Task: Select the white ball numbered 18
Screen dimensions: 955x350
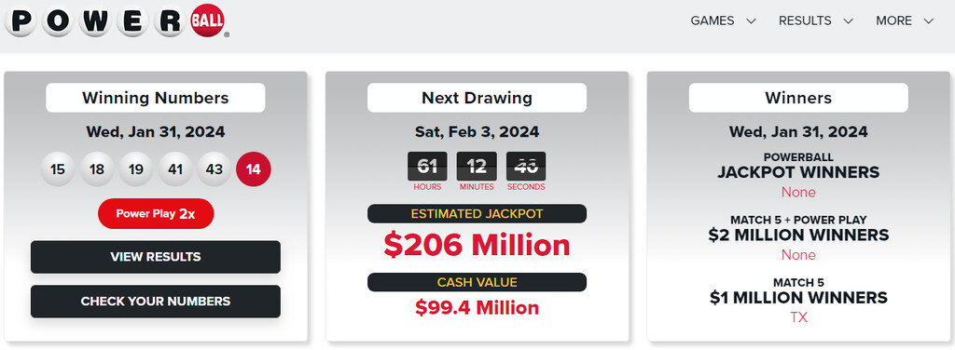Action: tap(97, 168)
